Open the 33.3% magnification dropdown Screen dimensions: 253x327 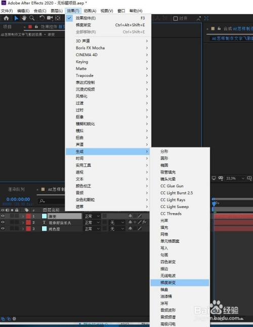(235, 178)
